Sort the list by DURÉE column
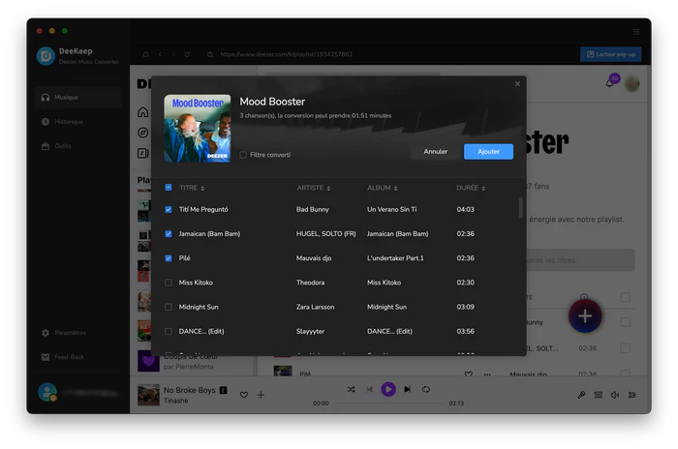This screenshot has width=678, height=449. tap(471, 188)
